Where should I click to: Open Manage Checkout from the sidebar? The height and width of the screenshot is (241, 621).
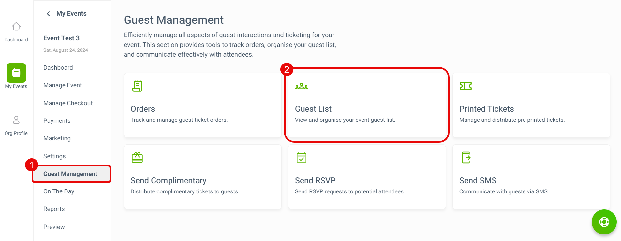click(68, 103)
